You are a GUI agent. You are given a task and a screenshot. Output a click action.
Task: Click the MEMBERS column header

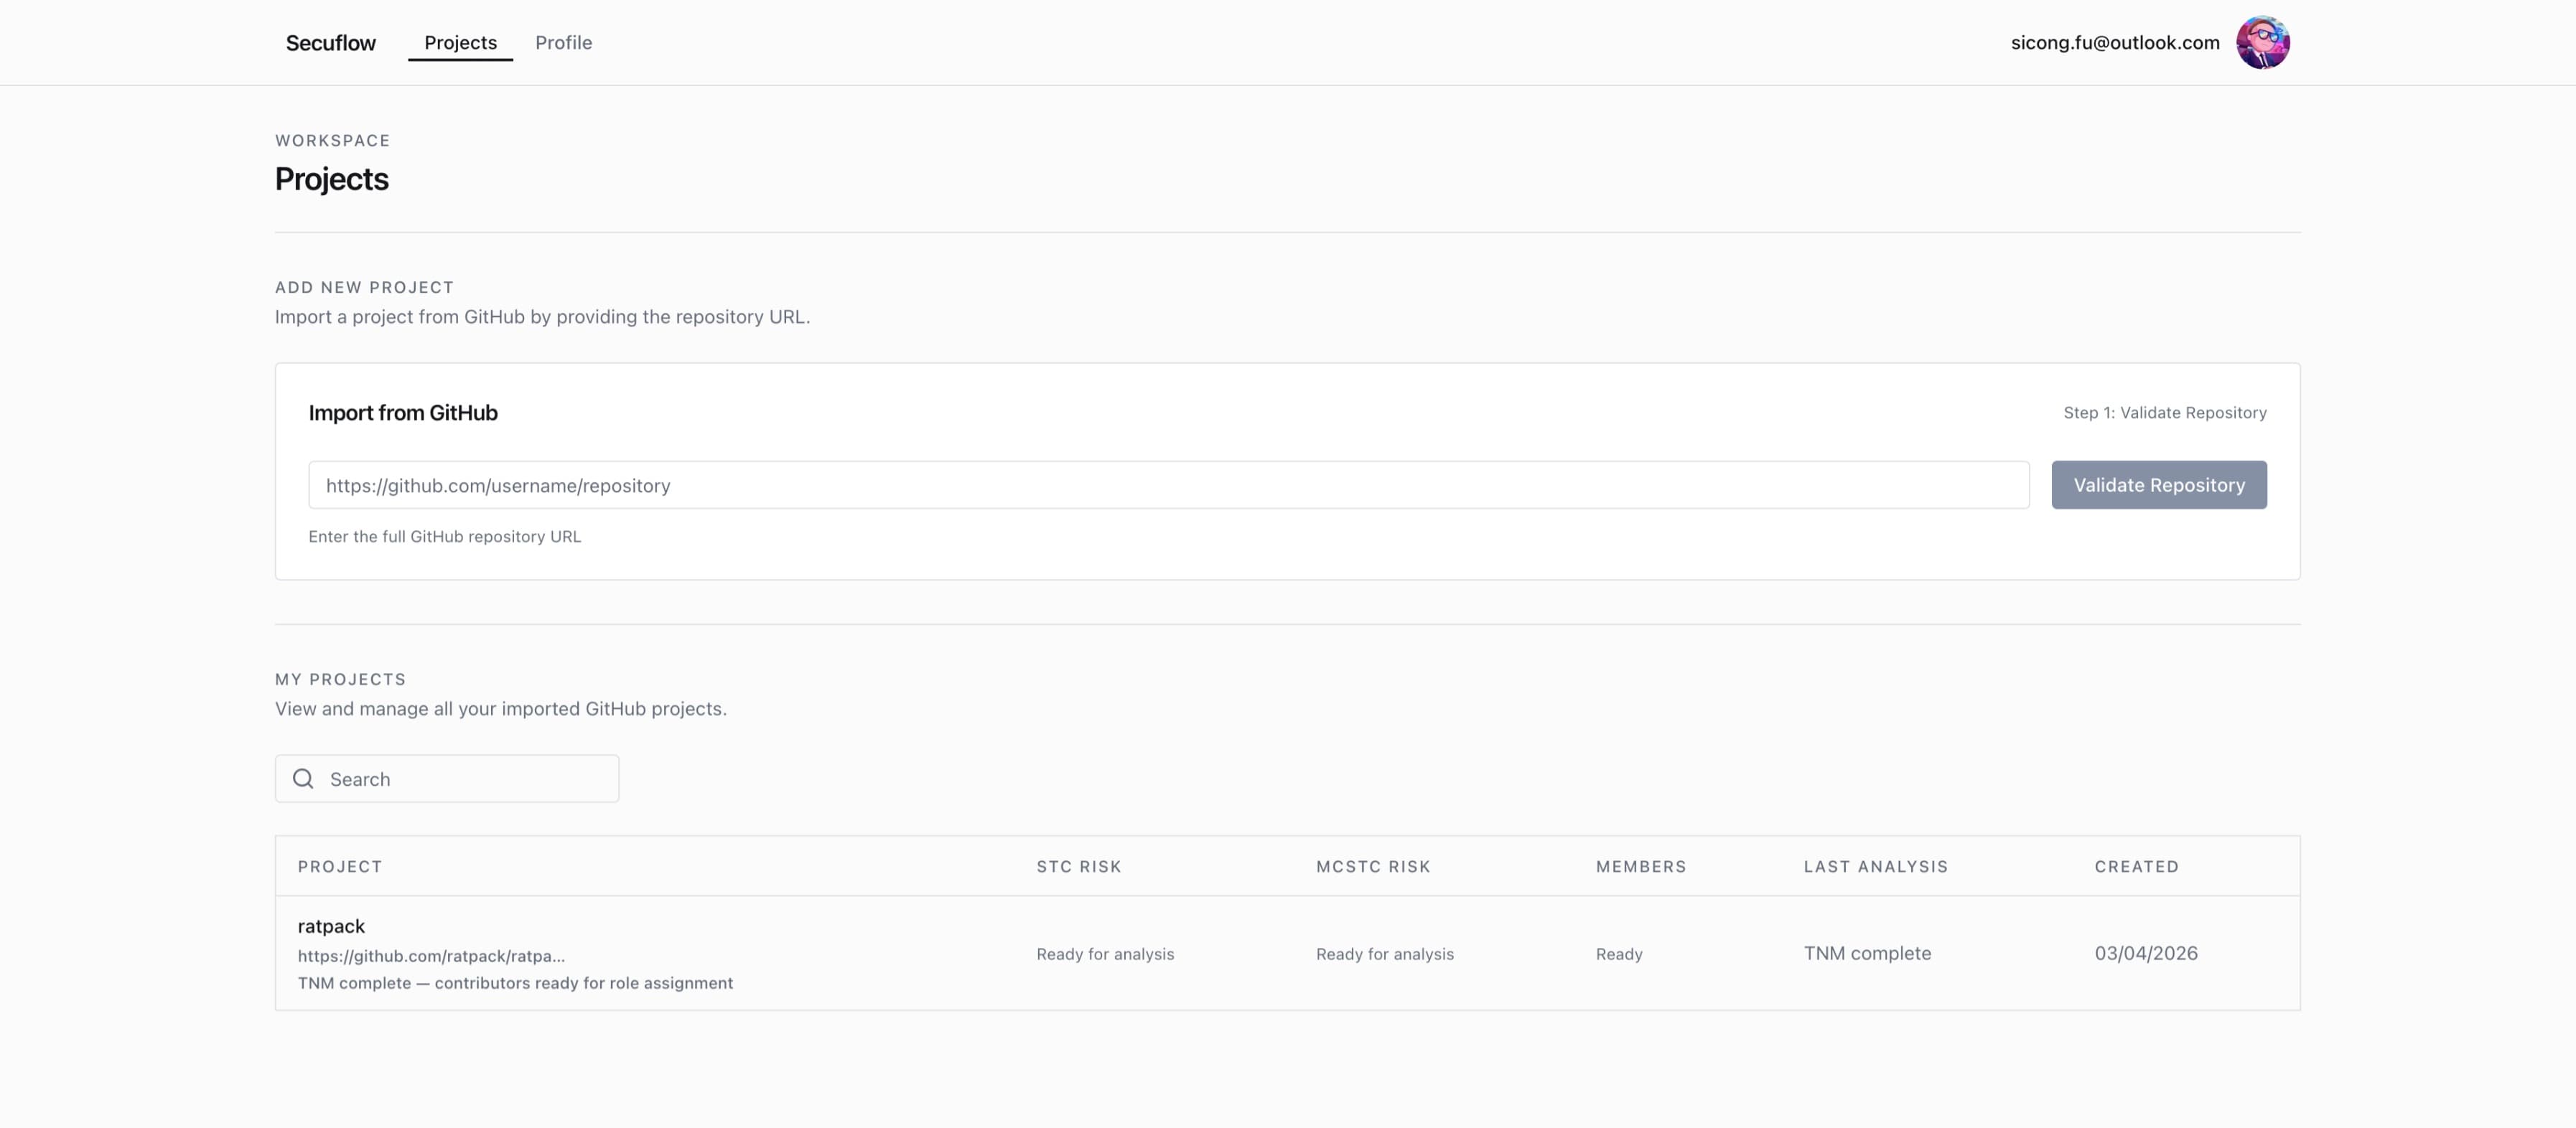tap(1640, 866)
